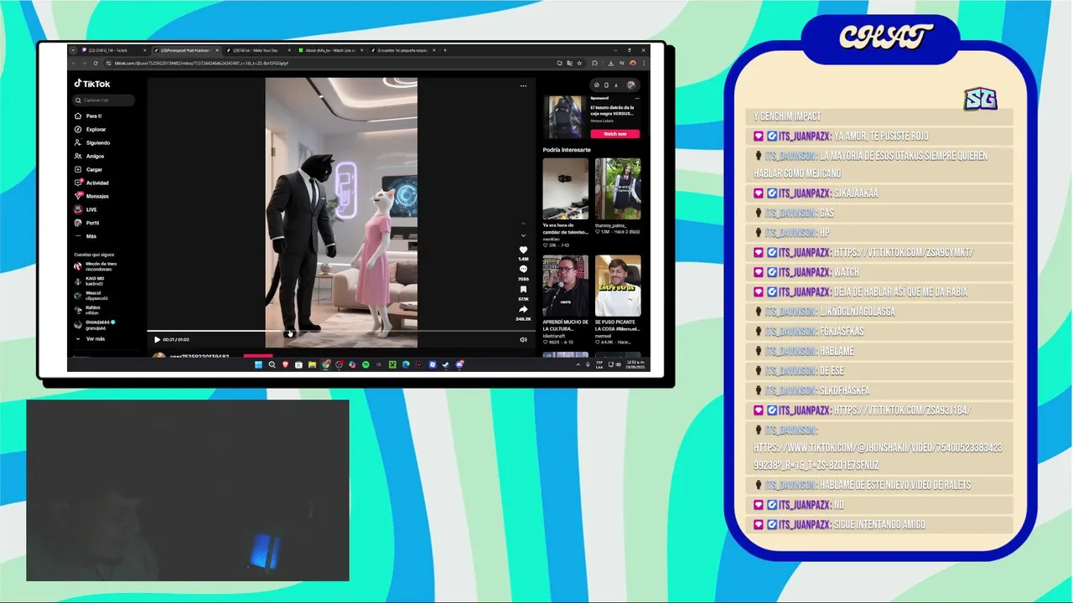Open KAID MD followed account

(91, 281)
